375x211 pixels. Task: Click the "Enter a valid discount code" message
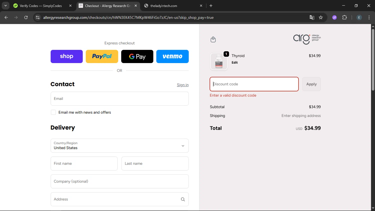(x=233, y=95)
